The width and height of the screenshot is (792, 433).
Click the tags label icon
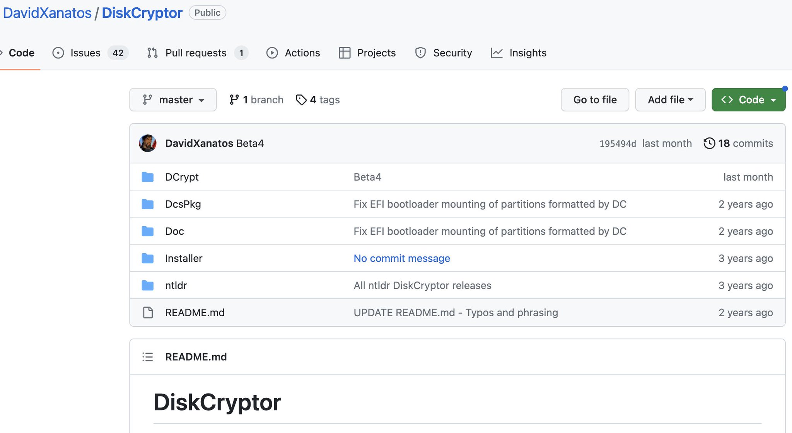coord(301,100)
